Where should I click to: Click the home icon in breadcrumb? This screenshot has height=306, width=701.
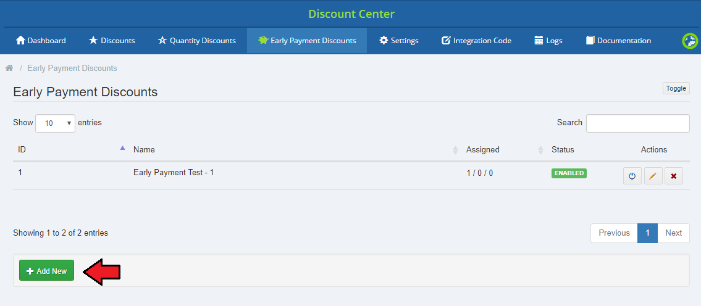(x=9, y=68)
